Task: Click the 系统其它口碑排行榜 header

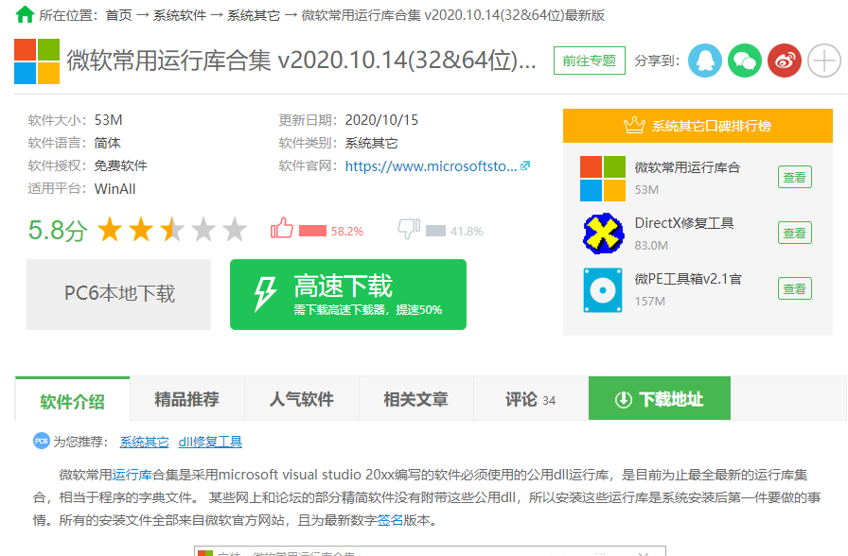Action: click(698, 126)
